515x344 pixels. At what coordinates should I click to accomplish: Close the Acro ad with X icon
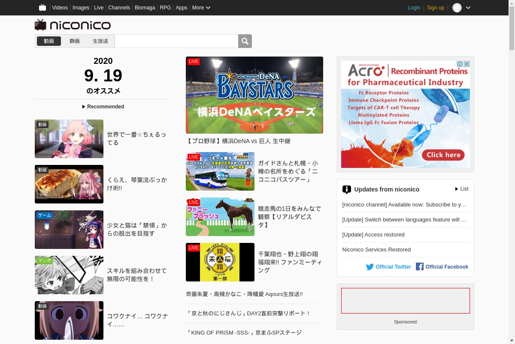pyautogui.click(x=467, y=64)
